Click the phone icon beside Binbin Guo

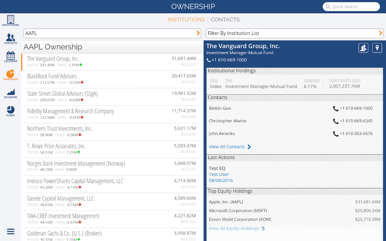coord(336,108)
